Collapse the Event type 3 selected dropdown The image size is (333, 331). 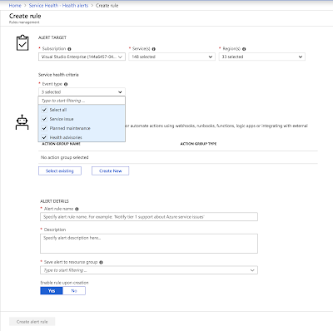point(82,92)
